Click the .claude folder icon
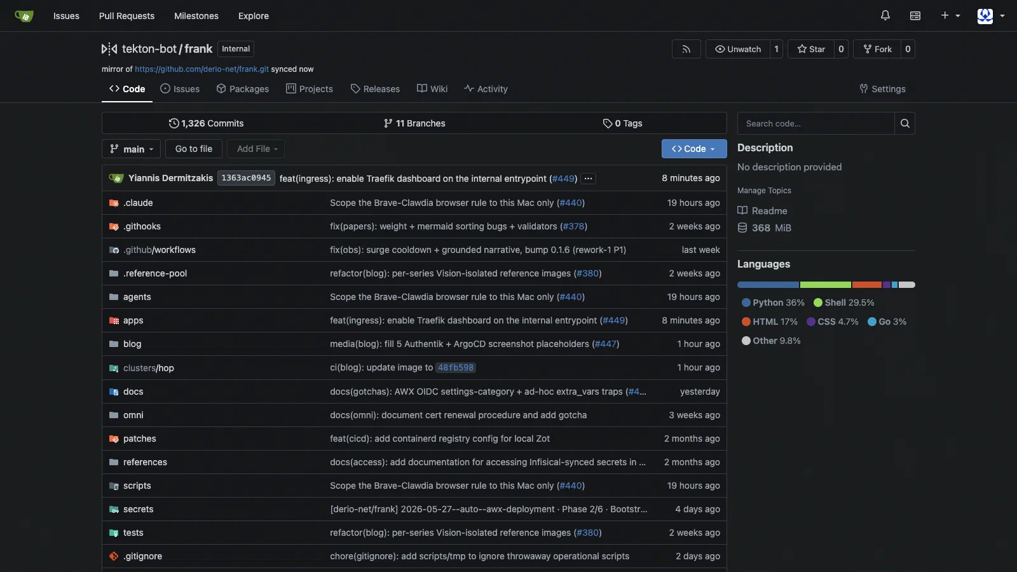The width and height of the screenshot is (1017, 572). click(114, 203)
